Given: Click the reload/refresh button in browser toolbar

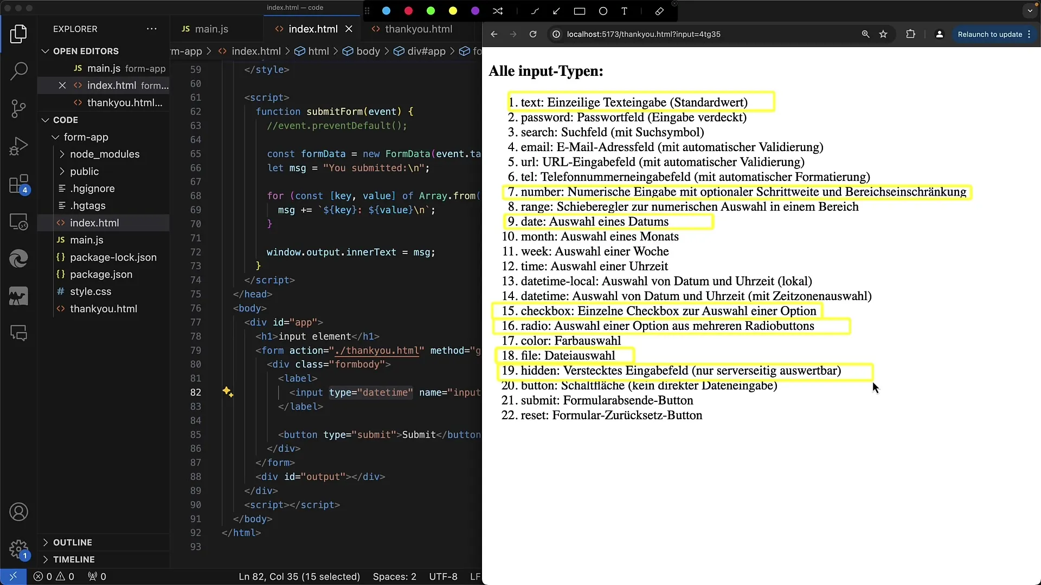Looking at the screenshot, I should point(534,34).
